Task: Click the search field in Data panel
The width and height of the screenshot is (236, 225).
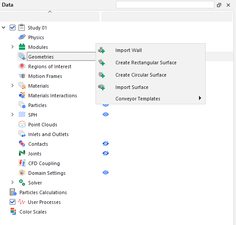Action: [165, 5]
